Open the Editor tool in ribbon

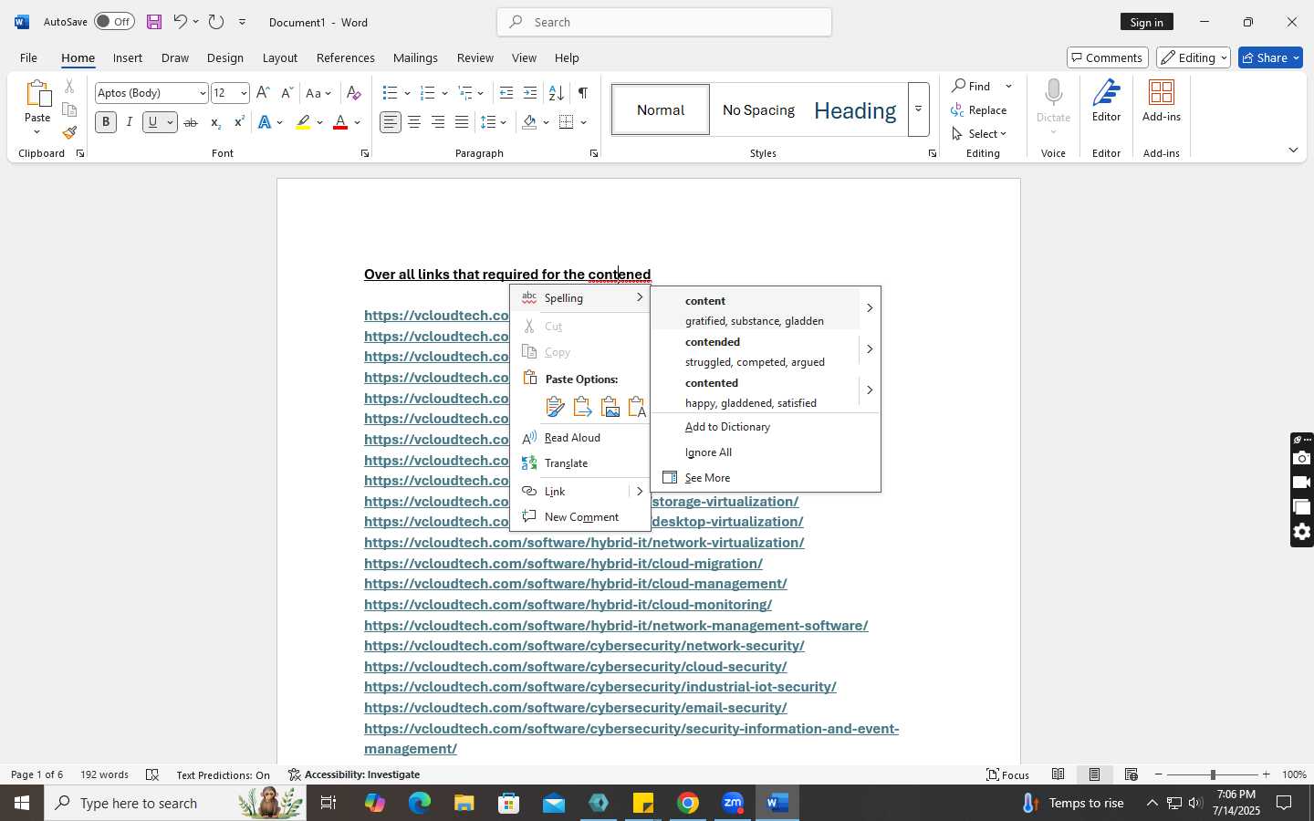pos(1106,100)
